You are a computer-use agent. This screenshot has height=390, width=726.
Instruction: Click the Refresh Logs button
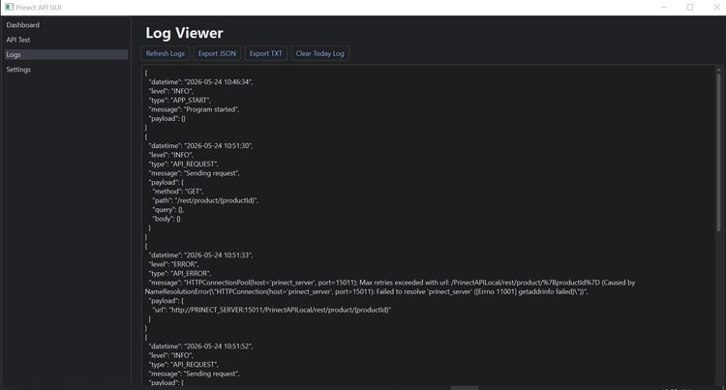point(166,53)
